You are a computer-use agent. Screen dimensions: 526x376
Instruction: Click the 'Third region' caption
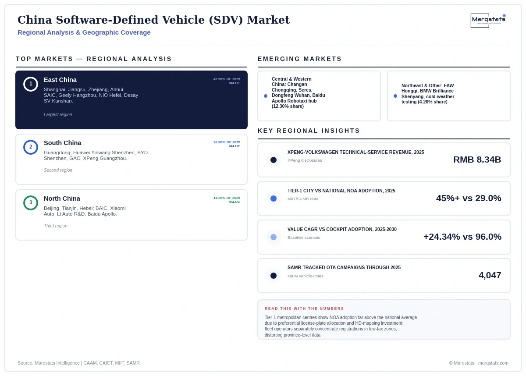click(x=56, y=226)
